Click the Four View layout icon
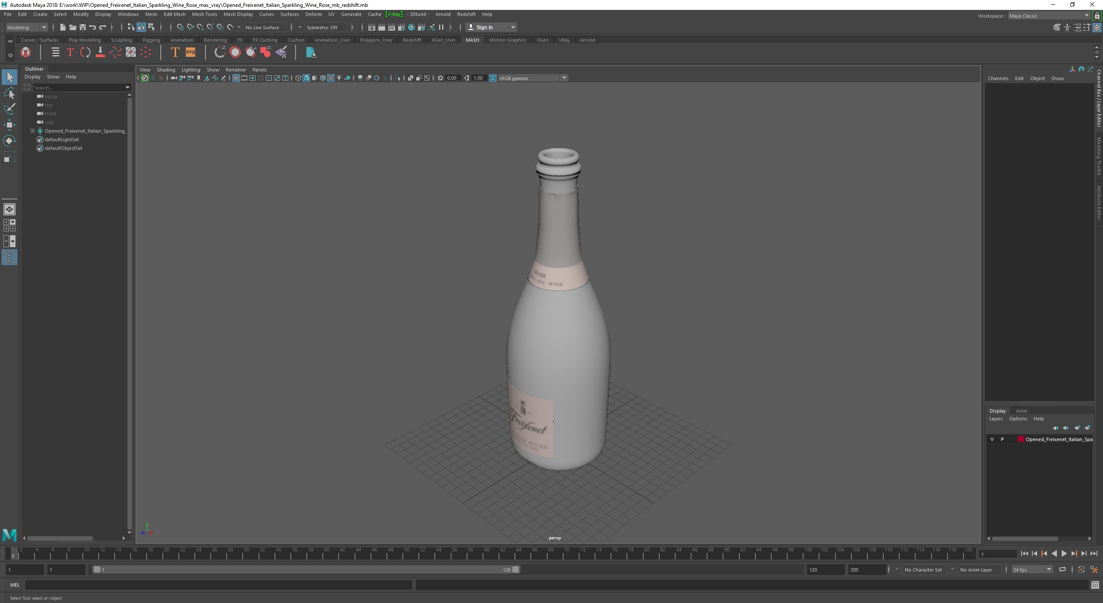This screenshot has width=1103, height=603. pos(9,225)
